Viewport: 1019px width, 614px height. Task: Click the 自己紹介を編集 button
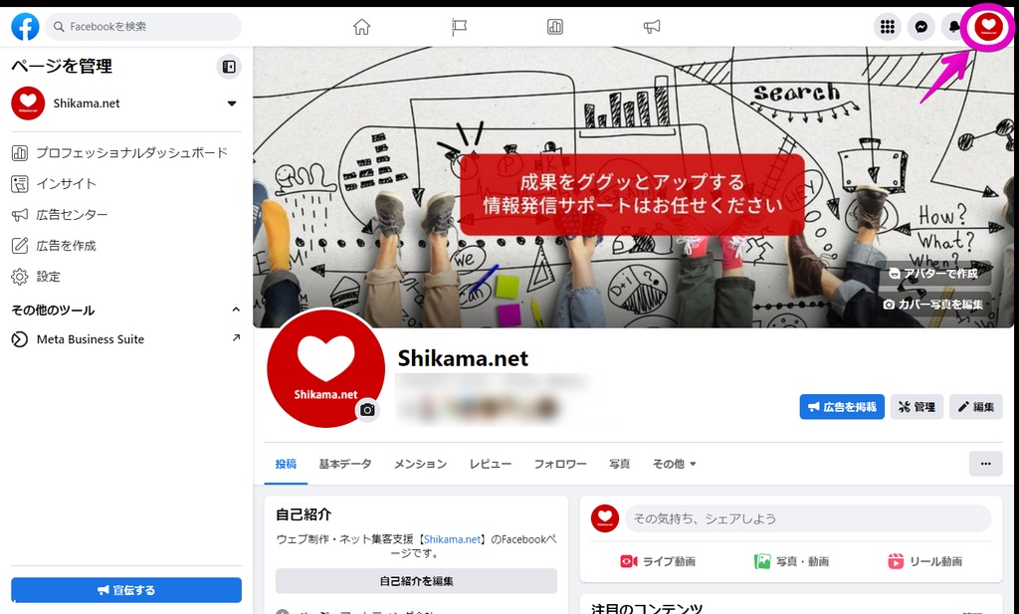pyautogui.click(x=416, y=581)
